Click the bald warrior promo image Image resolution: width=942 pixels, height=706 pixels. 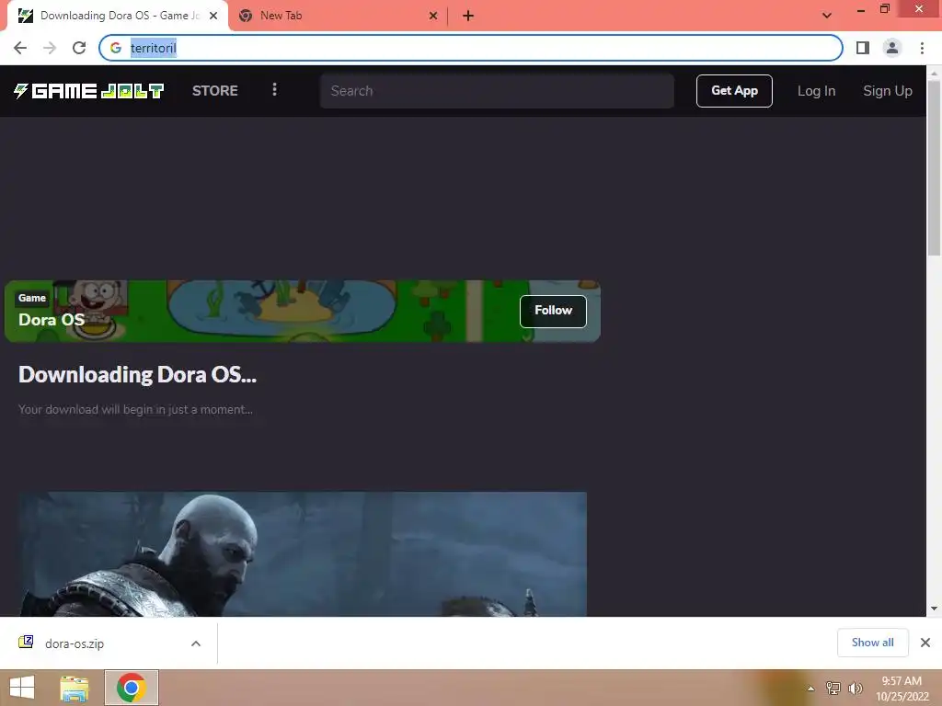click(x=302, y=554)
